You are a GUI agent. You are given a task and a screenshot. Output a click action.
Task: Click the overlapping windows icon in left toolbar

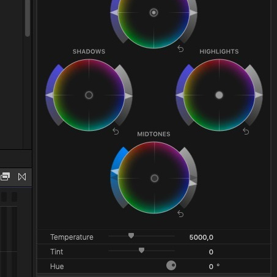5,177
